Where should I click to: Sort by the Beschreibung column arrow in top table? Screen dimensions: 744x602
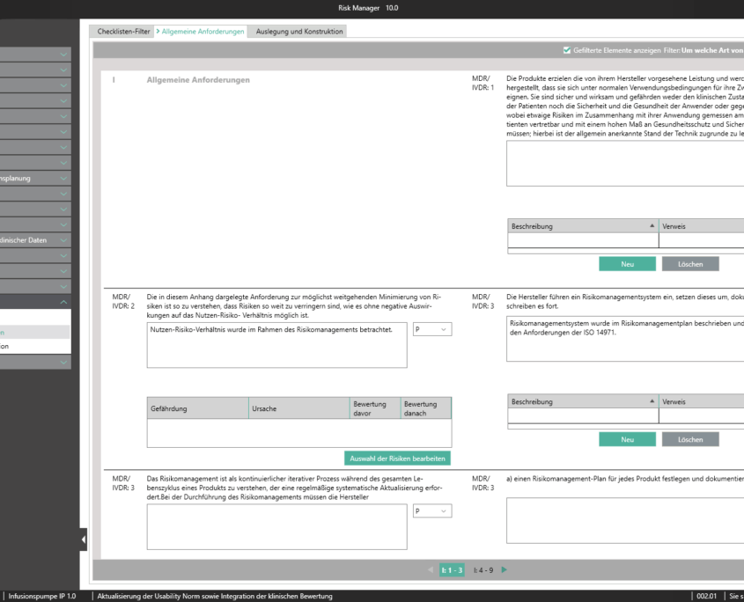(x=652, y=226)
